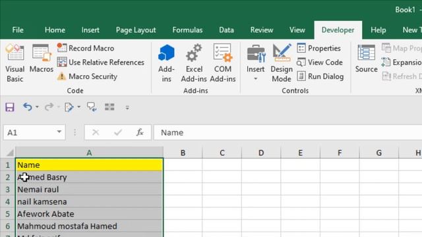Open the Page Layout tab
422x237 pixels.
136,30
